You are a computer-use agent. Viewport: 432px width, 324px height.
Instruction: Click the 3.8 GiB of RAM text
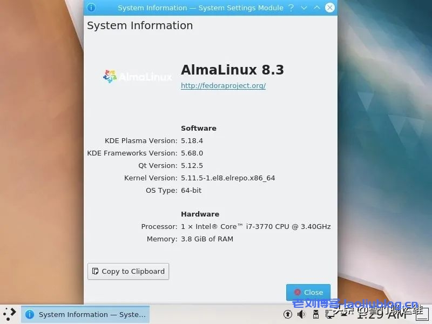207,239
